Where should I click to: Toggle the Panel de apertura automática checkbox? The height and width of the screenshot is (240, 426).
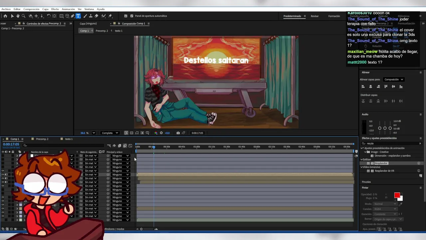132,16
